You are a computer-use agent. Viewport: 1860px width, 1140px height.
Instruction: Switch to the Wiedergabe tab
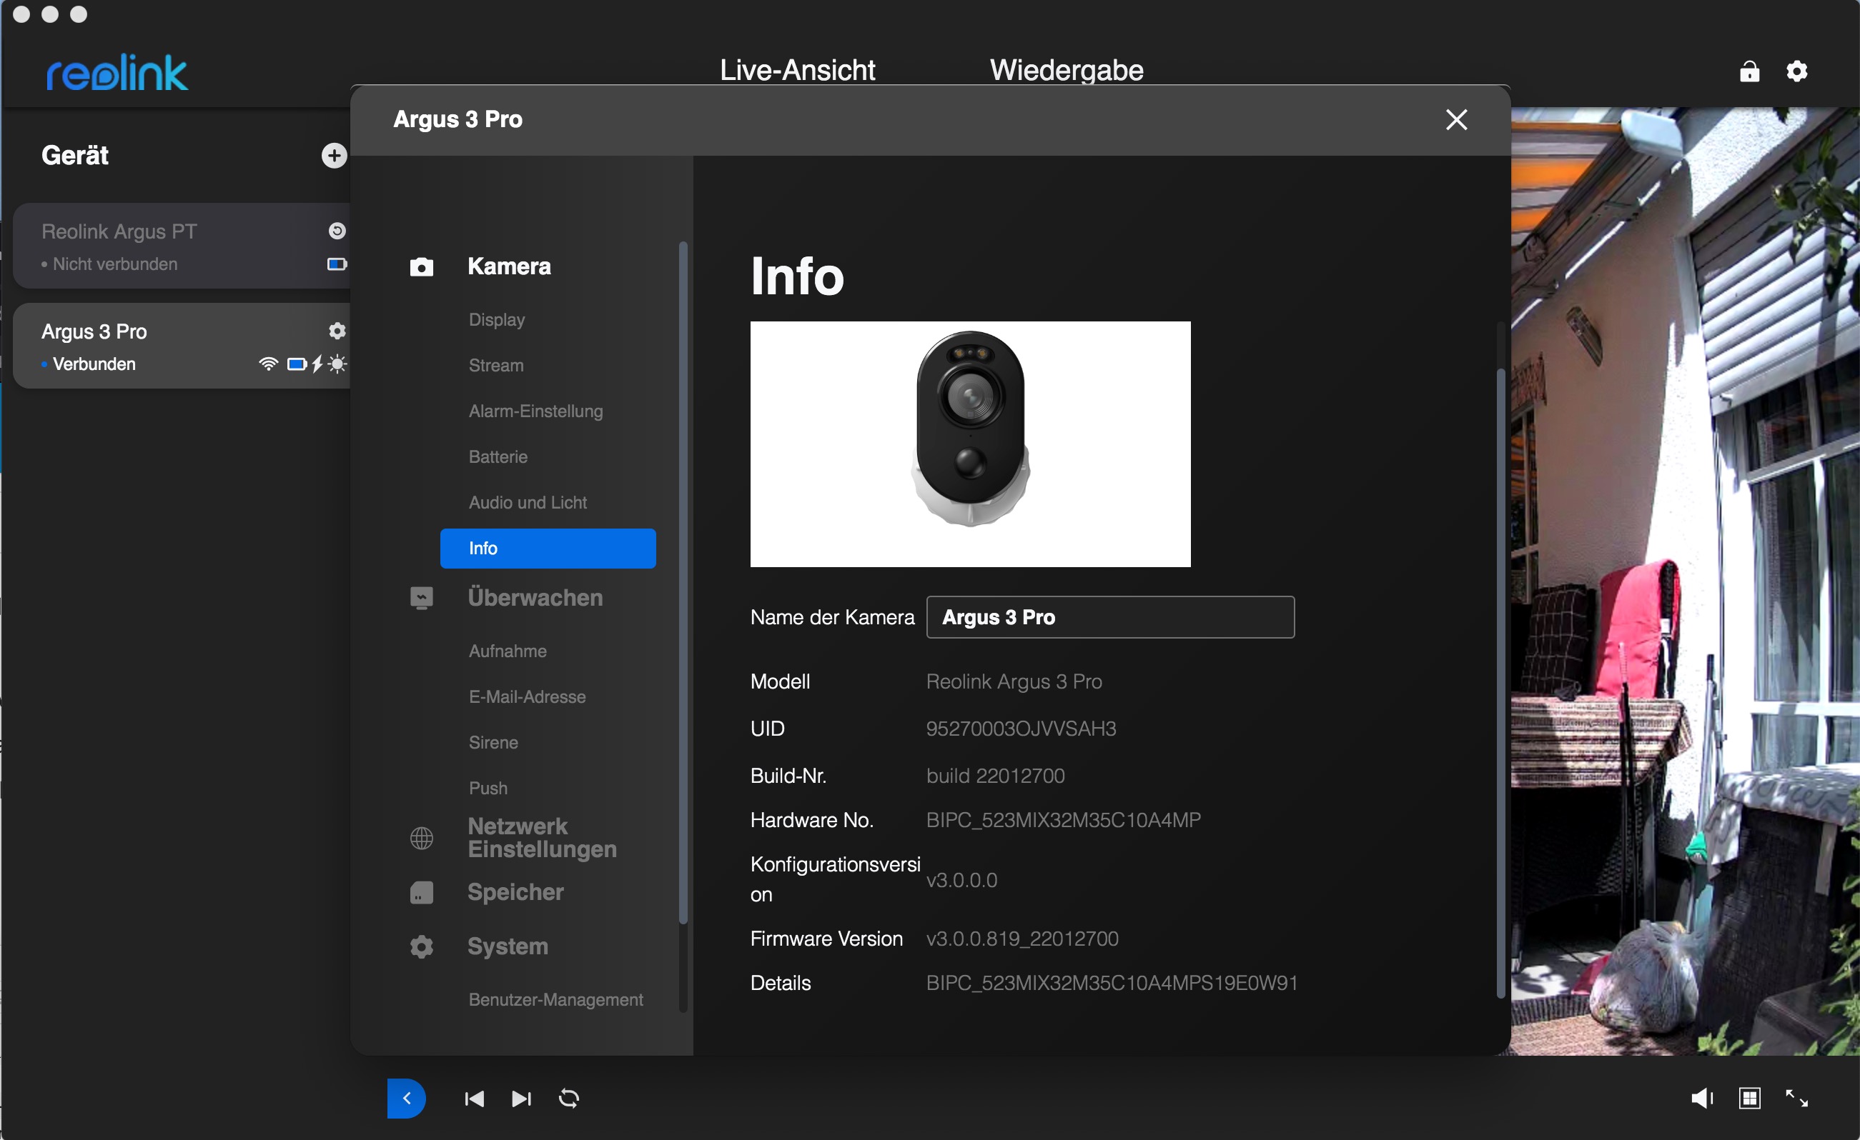[1066, 70]
